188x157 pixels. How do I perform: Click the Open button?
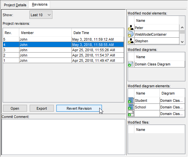pos(15,108)
